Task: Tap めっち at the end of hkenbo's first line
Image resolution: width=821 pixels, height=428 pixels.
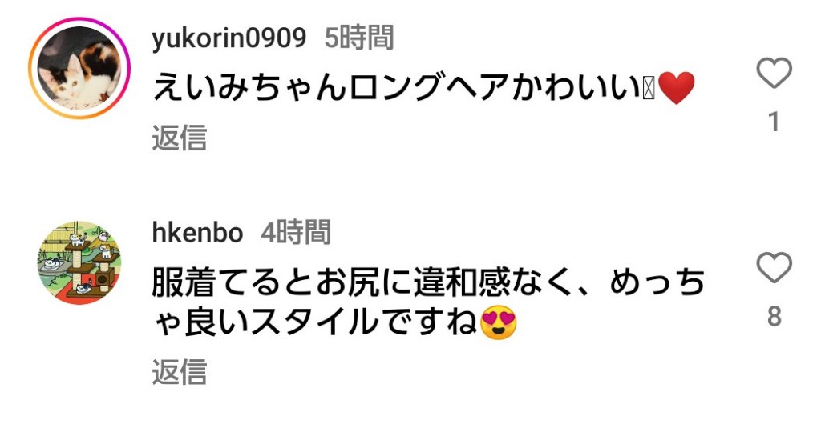Action: point(657,282)
